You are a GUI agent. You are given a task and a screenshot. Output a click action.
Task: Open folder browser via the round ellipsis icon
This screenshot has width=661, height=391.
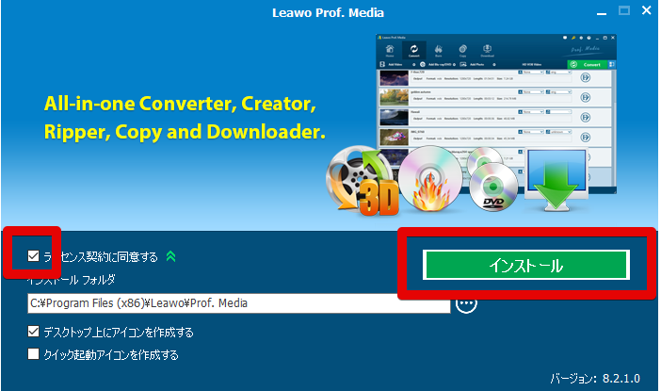tap(466, 303)
